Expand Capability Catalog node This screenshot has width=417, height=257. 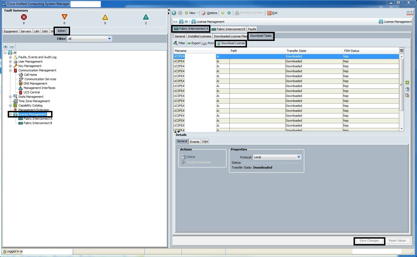(10, 105)
